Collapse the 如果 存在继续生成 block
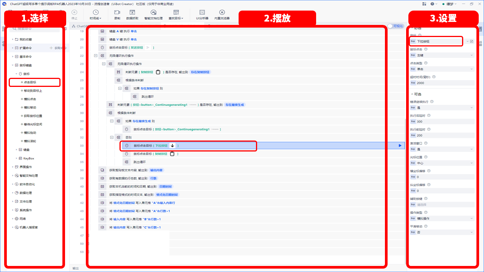The height and width of the screenshot is (272, 484). pyautogui.click(x=112, y=121)
